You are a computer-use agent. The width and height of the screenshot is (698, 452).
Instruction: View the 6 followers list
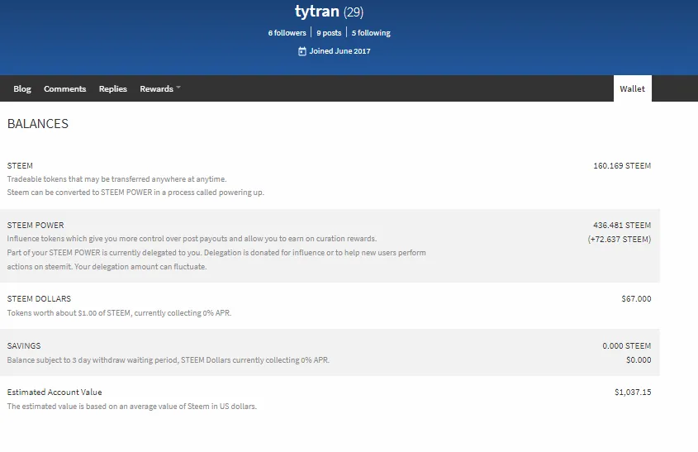point(287,33)
